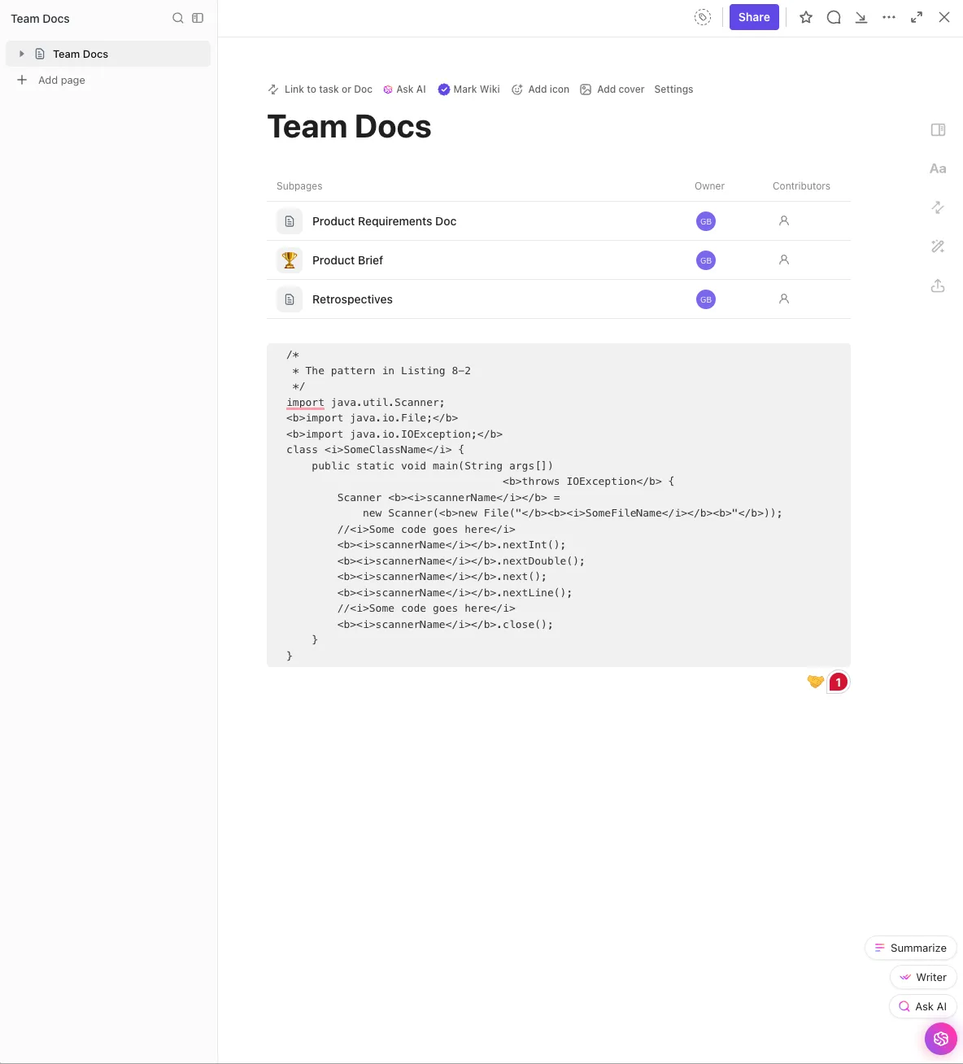Click Add cover option
Image resolution: width=963 pixels, height=1064 pixels.
point(612,89)
